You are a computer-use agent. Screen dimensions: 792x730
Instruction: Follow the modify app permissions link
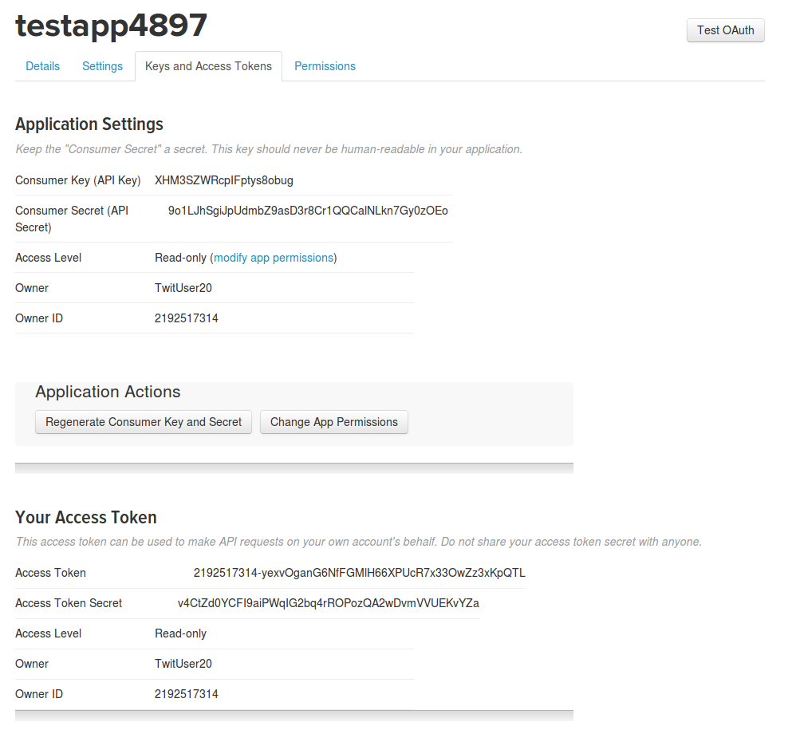click(274, 258)
